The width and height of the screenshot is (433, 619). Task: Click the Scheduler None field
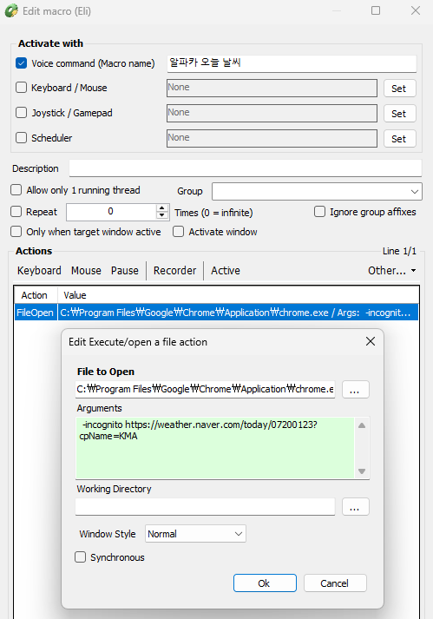(272, 139)
